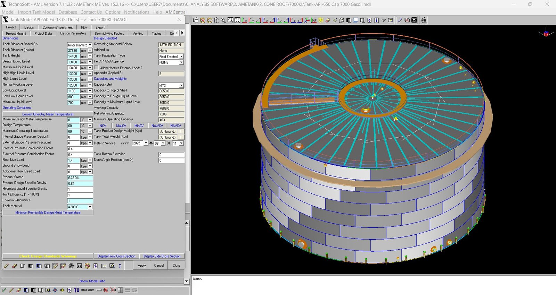Click the fit-to-window icon in viewport toolbar
The image size is (556, 295).
tap(237, 20)
